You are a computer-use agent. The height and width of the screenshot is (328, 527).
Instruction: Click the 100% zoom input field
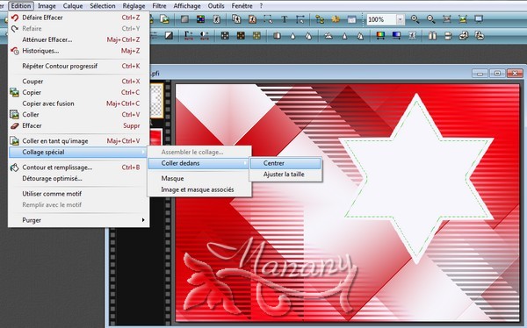coord(381,19)
